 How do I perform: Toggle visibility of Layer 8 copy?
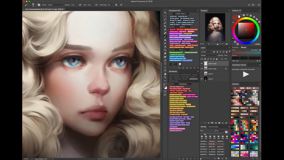point(201,69)
